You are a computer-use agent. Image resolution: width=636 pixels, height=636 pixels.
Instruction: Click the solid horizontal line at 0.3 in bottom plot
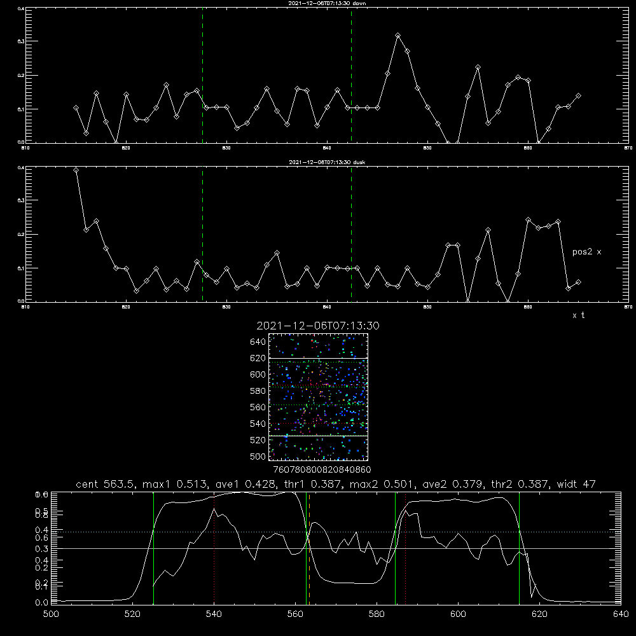tap(336, 548)
